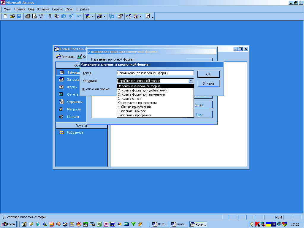
Task: Click the volume speaker tray icon
Action: coord(252,224)
